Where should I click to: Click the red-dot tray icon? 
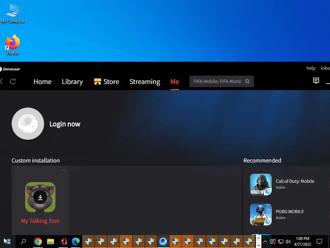(x=273, y=242)
